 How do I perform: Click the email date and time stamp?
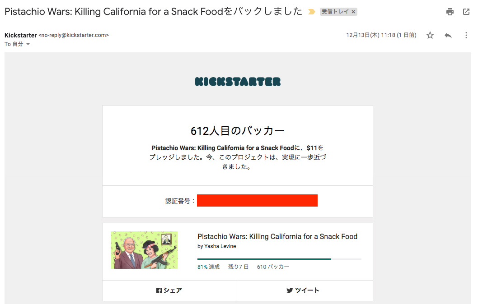point(381,35)
